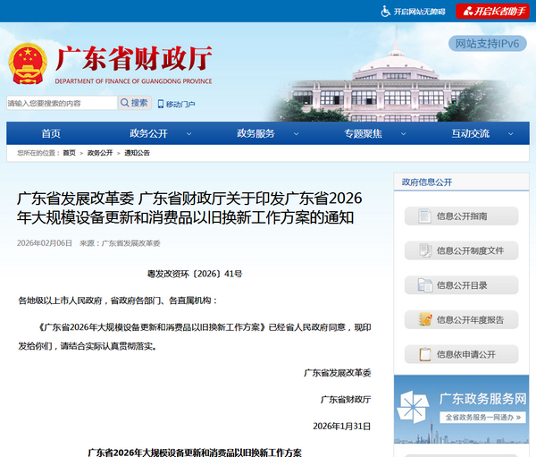The width and height of the screenshot is (536, 457).
Task: Open the 首页 navigation tab
Action: point(51,133)
